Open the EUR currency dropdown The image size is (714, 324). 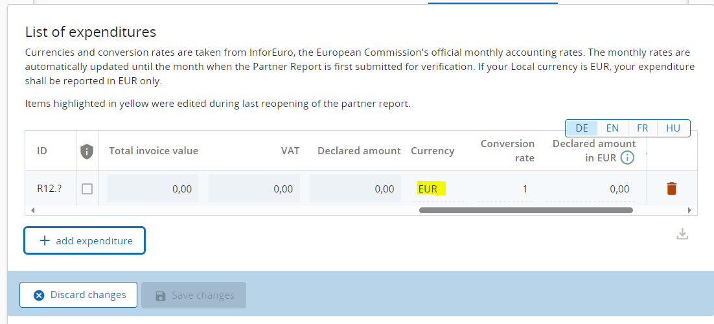pyautogui.click(x=438, y=189)
